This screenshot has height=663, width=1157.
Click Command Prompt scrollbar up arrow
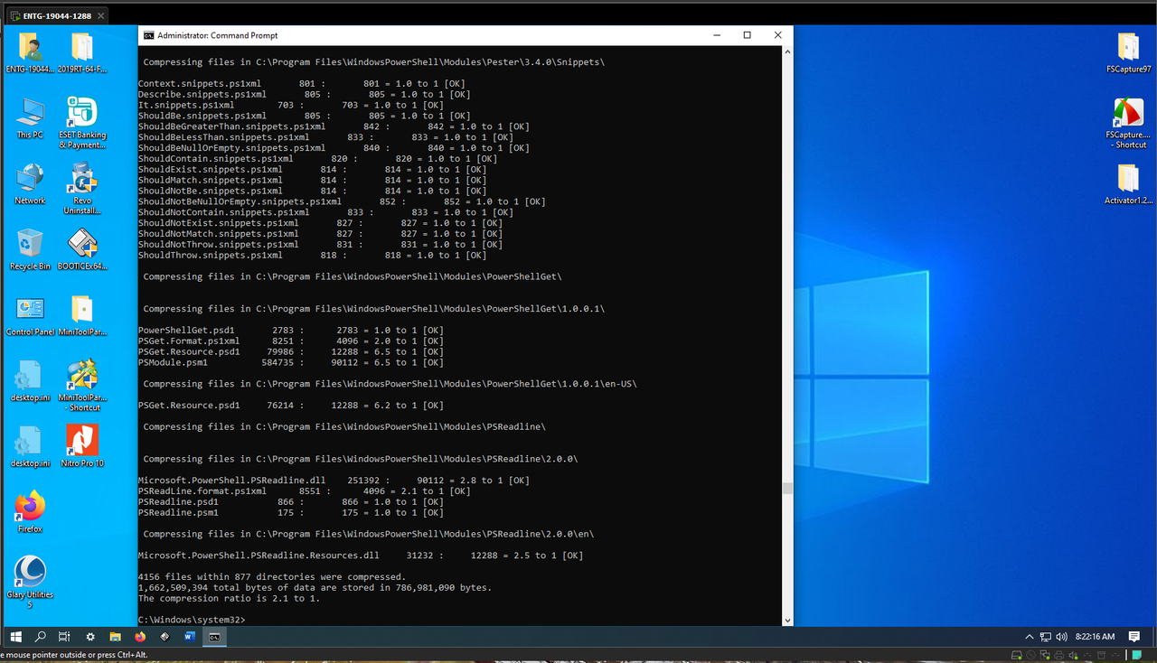[x=787, y=51]
